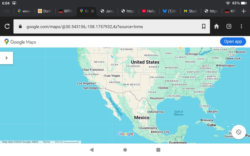Switch to the 'Janu' tab
The width and height of the screenshot is (250, 156).
tap(107, 11)
